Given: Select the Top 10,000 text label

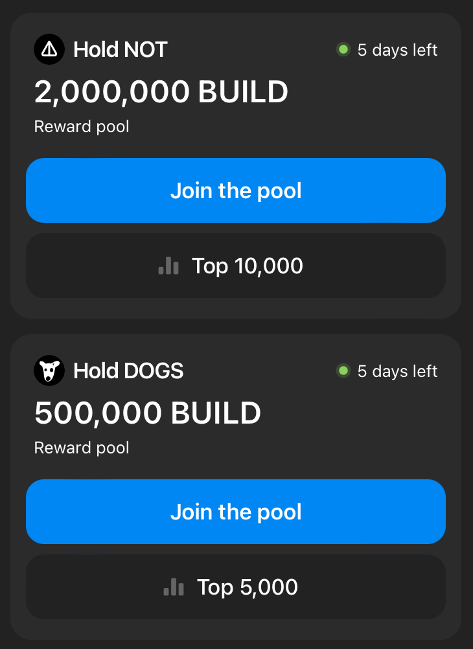Looking at the screenshot, I should [248, 266].
